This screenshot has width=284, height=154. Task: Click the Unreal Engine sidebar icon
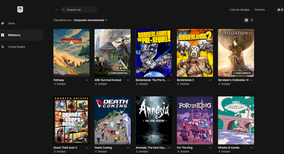(3, 47)
